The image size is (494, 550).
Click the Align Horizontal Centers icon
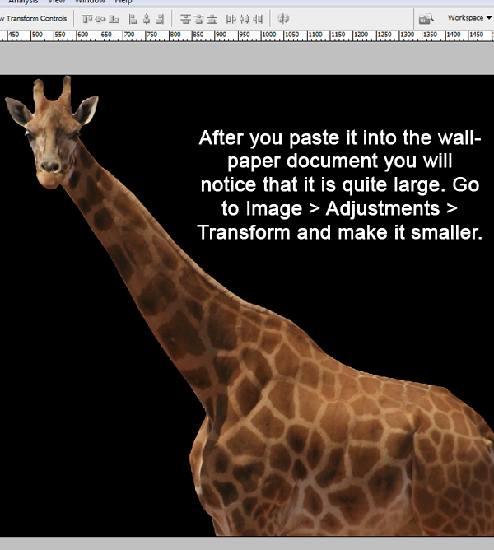[x=147, y=19]
